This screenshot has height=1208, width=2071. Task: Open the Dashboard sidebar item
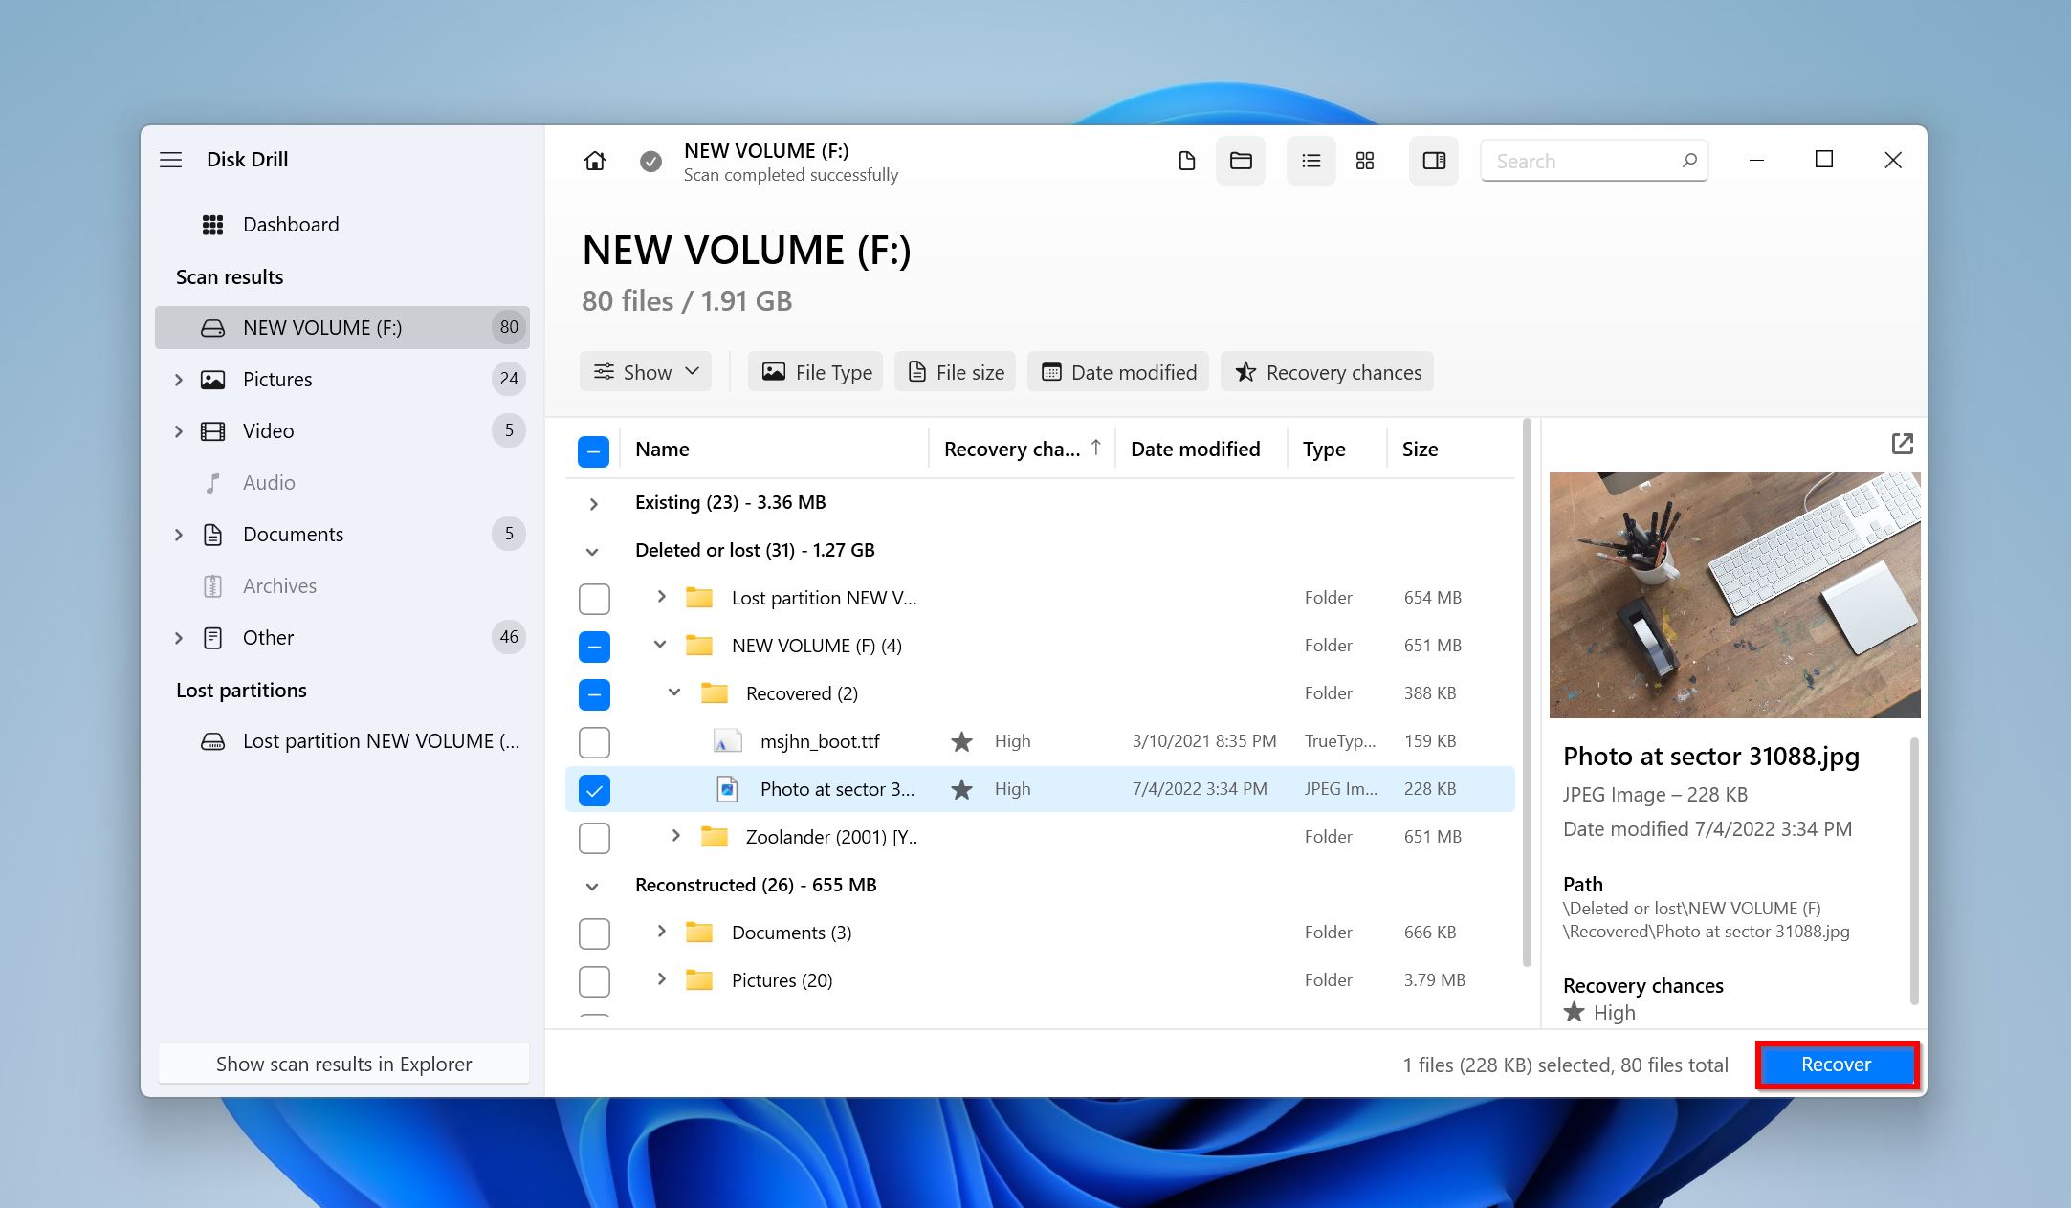pyautogui.click(x=290, y=225)
